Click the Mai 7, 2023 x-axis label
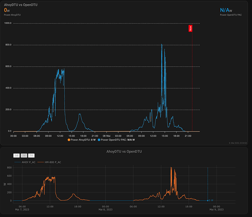 (x=22, y=210)
